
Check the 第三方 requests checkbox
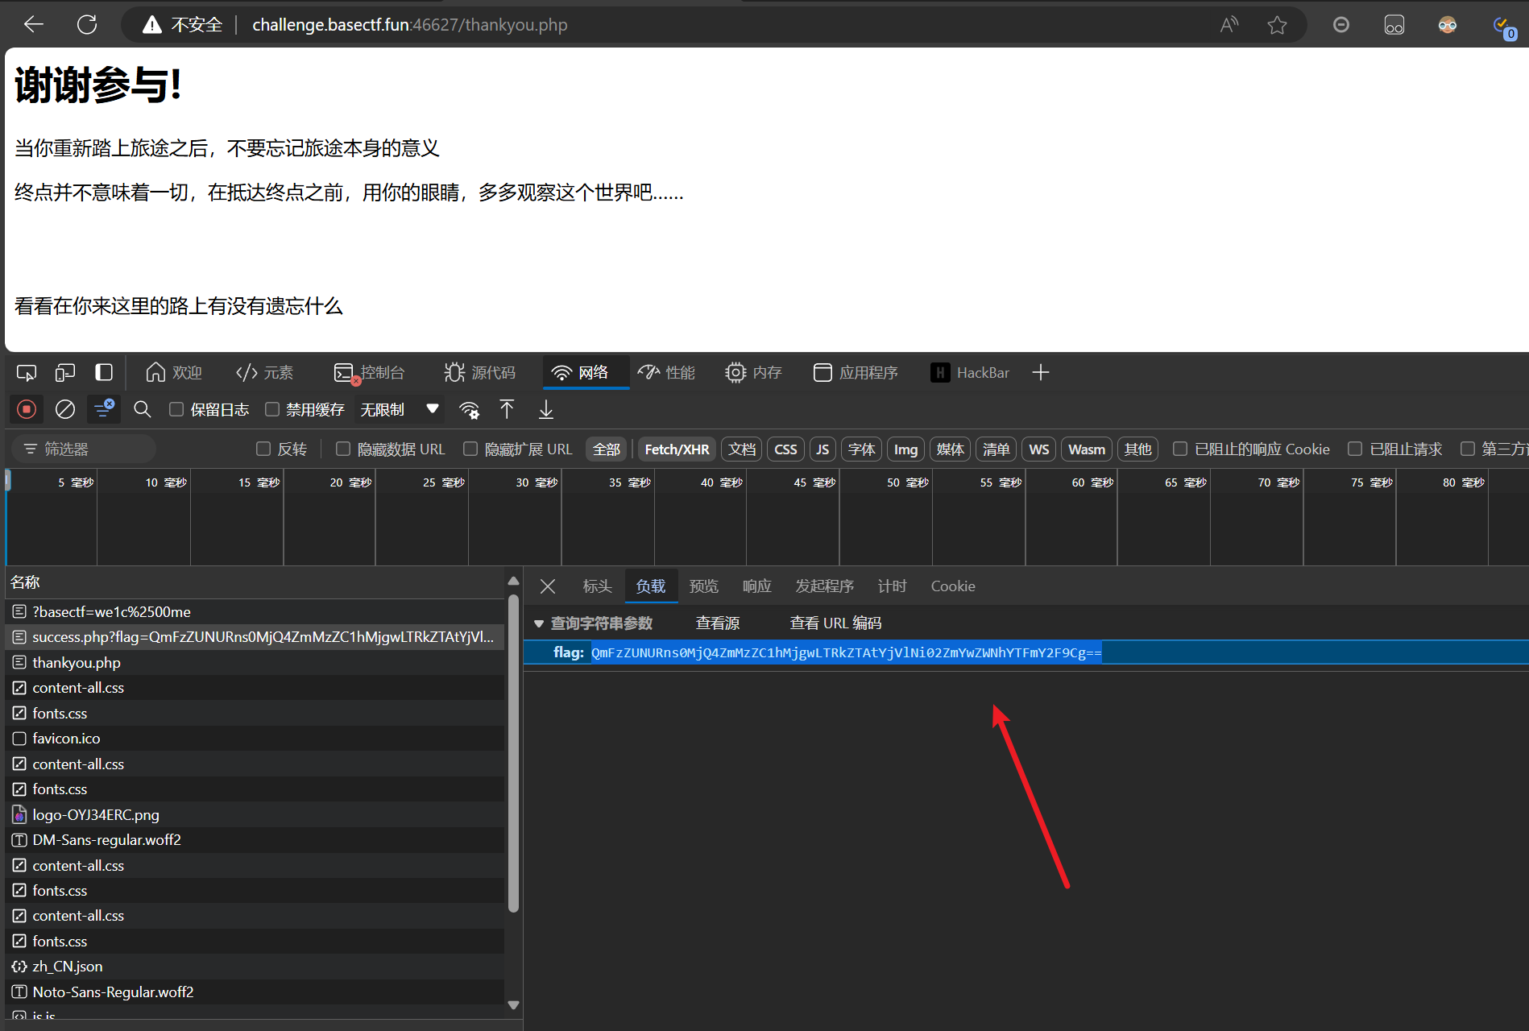[1468, 449]
